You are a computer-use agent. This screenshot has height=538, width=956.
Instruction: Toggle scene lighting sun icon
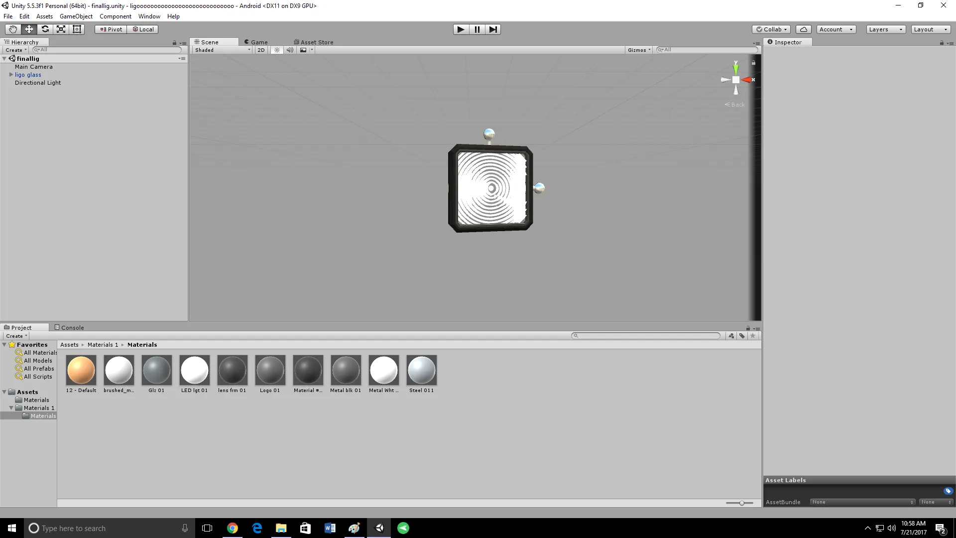coord(277,50)
